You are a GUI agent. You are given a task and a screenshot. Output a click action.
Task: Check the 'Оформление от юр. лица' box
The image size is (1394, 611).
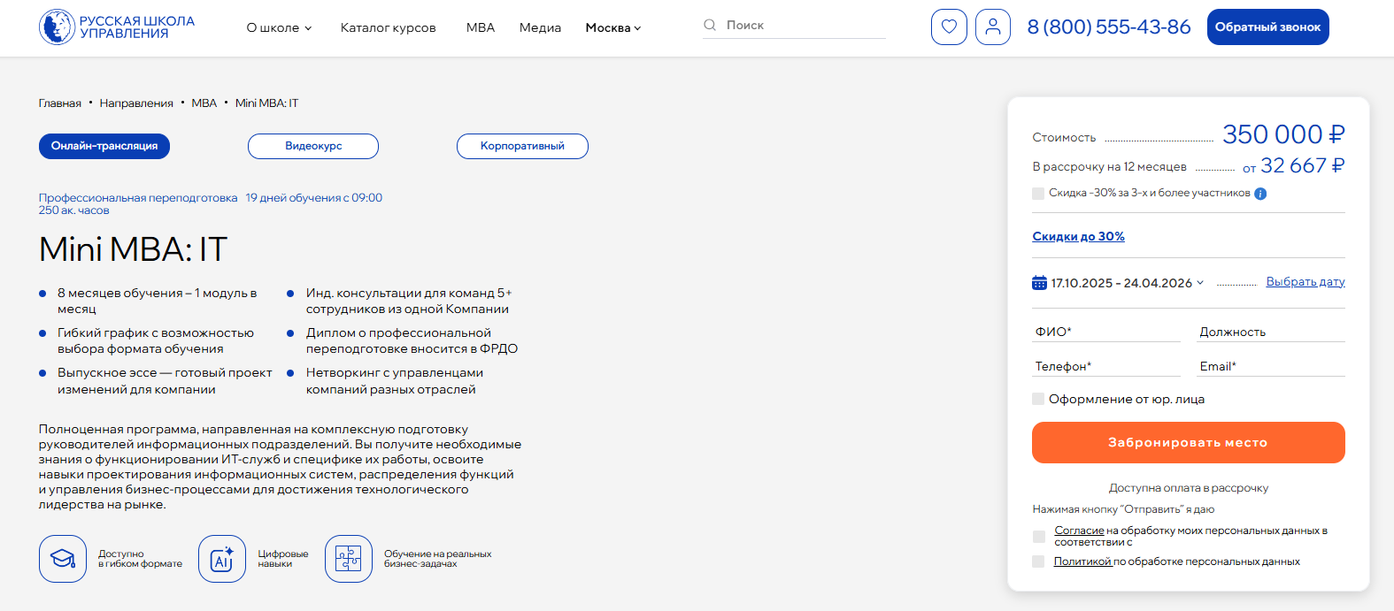pyautogui.click(x=1038, y=399)
